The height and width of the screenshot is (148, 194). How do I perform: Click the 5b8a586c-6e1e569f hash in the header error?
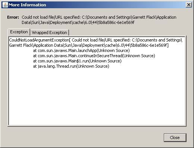pos(116,22)
